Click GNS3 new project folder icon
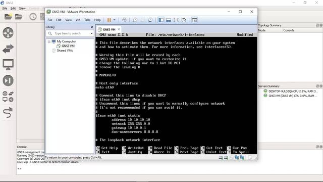The height and width of the screenshot is (182, 323). point(8,16)
